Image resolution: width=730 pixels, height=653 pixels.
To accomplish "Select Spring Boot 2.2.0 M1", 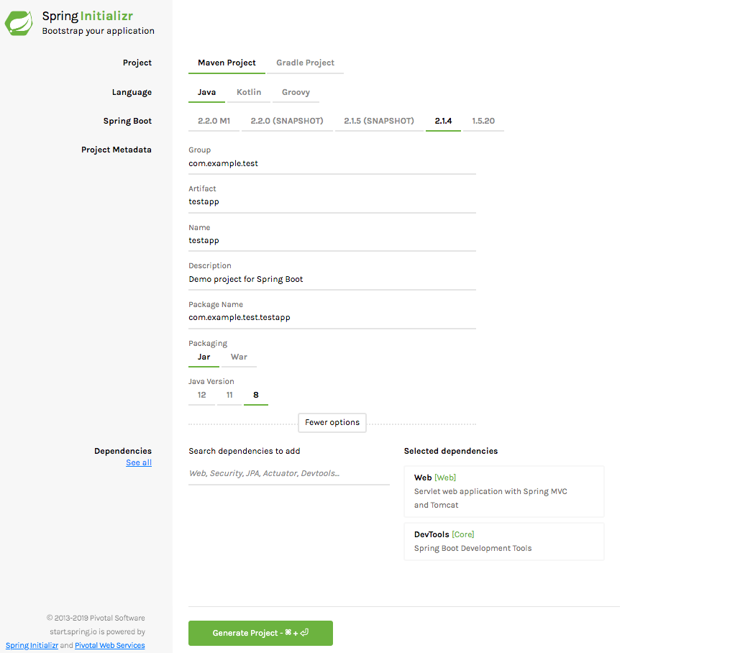I will click(x=214, y=121).
